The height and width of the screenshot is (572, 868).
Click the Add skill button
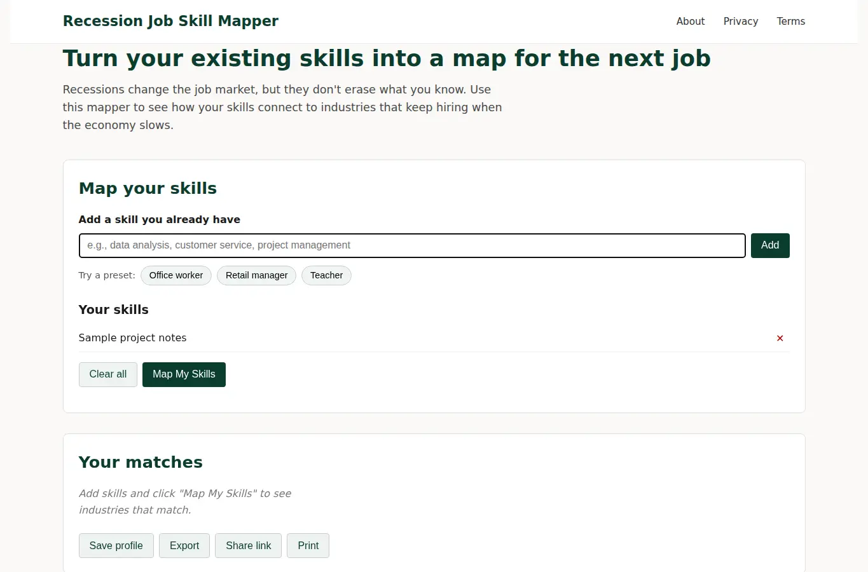[x=770, y=245]
